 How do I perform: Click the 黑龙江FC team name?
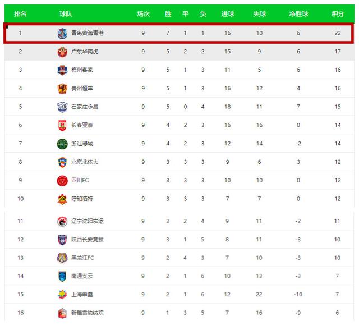82,258
